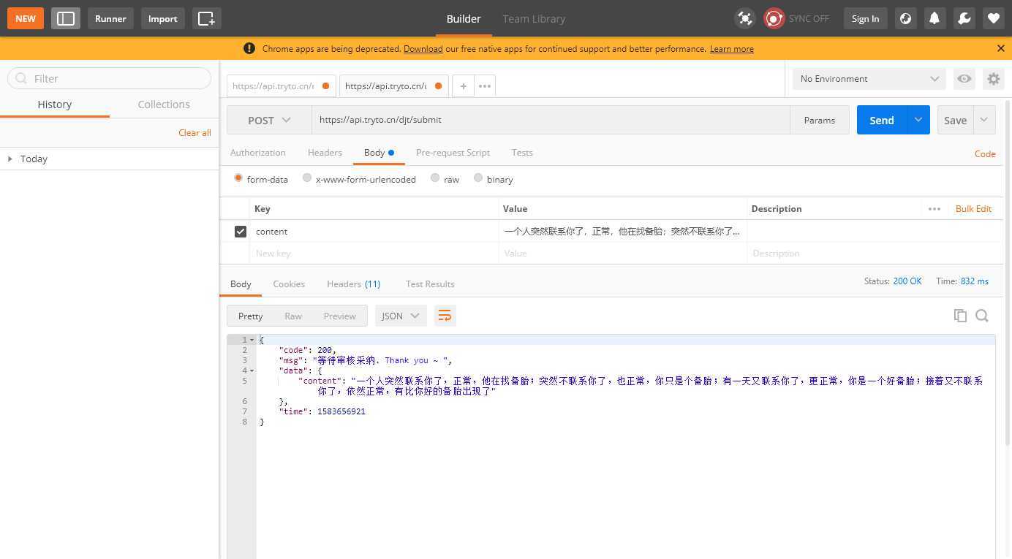1012x559 pixels.
Task: Open the JSON format dropdown
Action: tap(400, 316)
